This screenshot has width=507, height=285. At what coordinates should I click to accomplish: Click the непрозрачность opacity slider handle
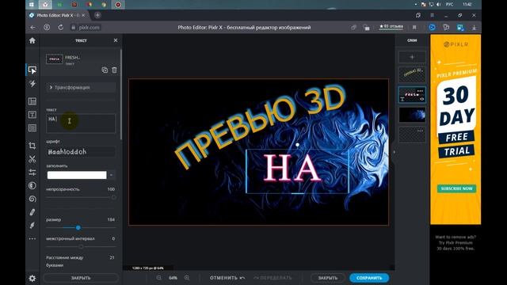[114, 197]
